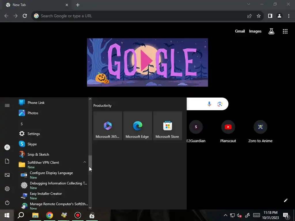The image size is (295, 221).
Task: Launch the Photos app
Action: tap(53, 113)
